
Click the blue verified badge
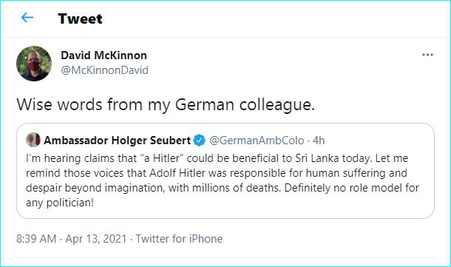(199, 141)
